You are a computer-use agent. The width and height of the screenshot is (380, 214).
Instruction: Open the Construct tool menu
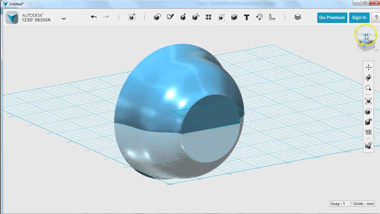tap(183, 17)
